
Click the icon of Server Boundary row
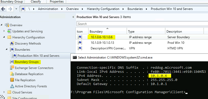click(80, 37)
